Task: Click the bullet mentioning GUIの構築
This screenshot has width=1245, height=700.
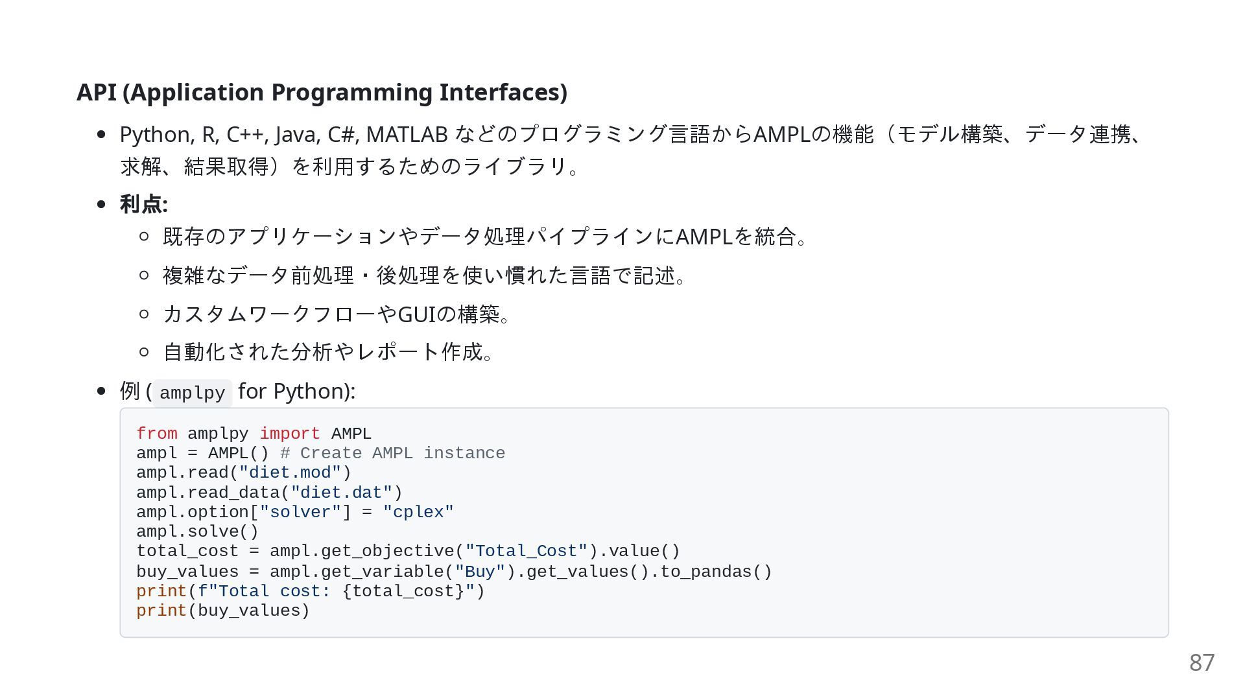Action: pyautogui.click(x=336, y=314)
